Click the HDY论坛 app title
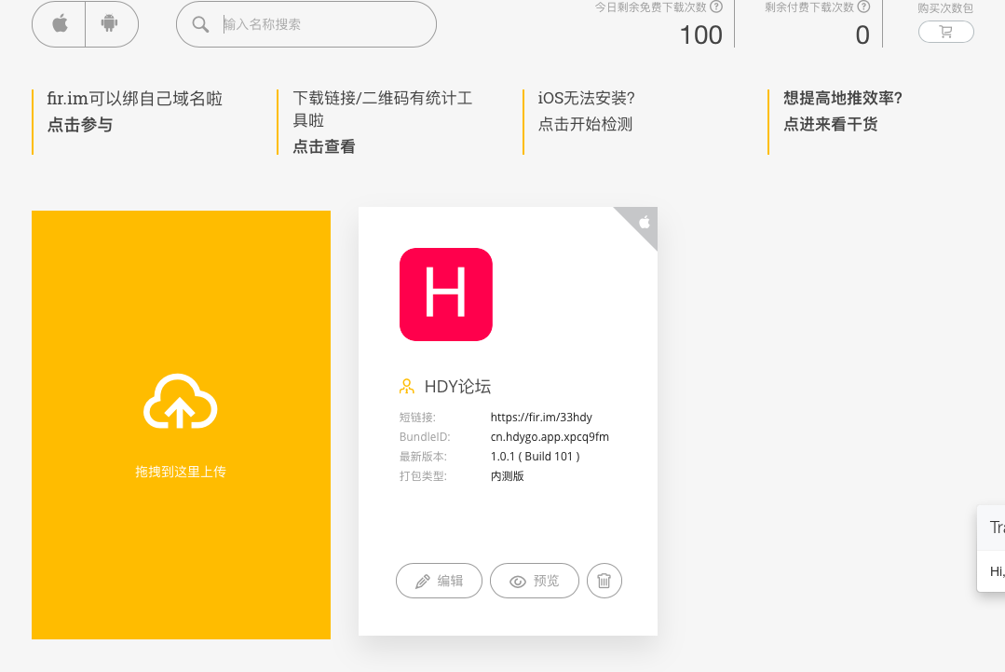The height and width of the screenshot is (672, 1005). pyautogui.click(x=457, y=386)
